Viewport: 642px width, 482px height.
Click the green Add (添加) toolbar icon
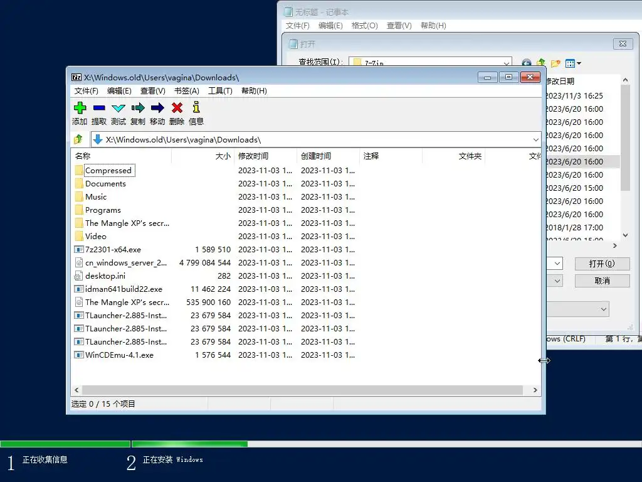[x=80, y=108]
